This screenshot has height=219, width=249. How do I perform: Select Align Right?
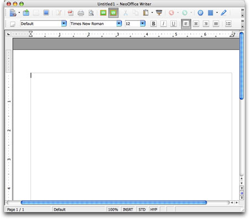(206, 24)
